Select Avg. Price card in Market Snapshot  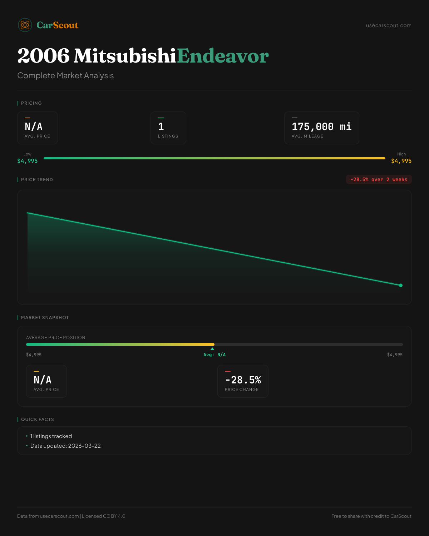(46, 381)
